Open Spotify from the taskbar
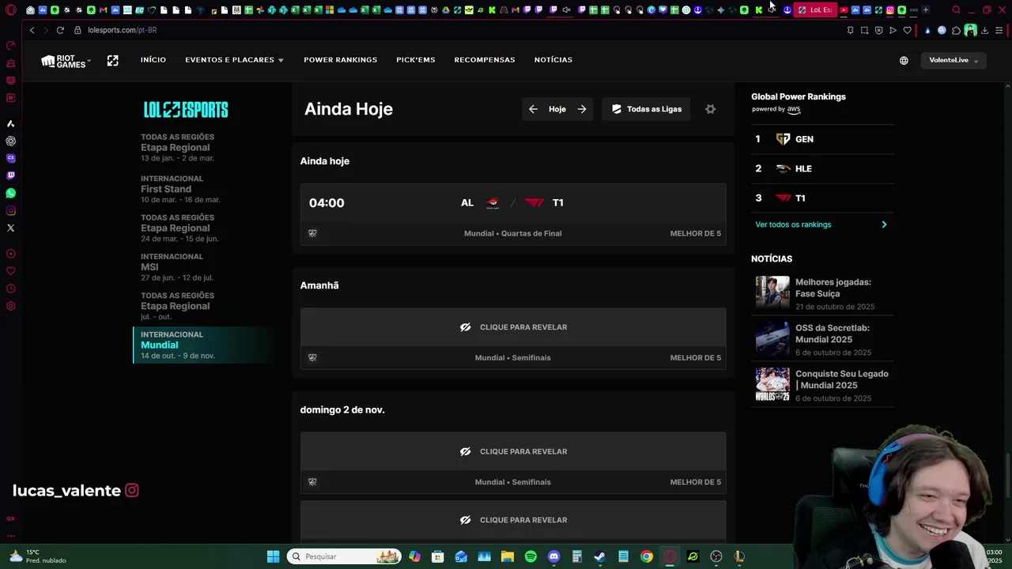 click(x=531, y=556)
